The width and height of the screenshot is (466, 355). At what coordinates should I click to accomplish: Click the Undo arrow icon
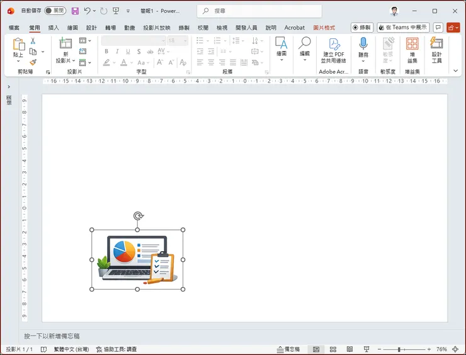pyautogui.click(x=87, y=11)
